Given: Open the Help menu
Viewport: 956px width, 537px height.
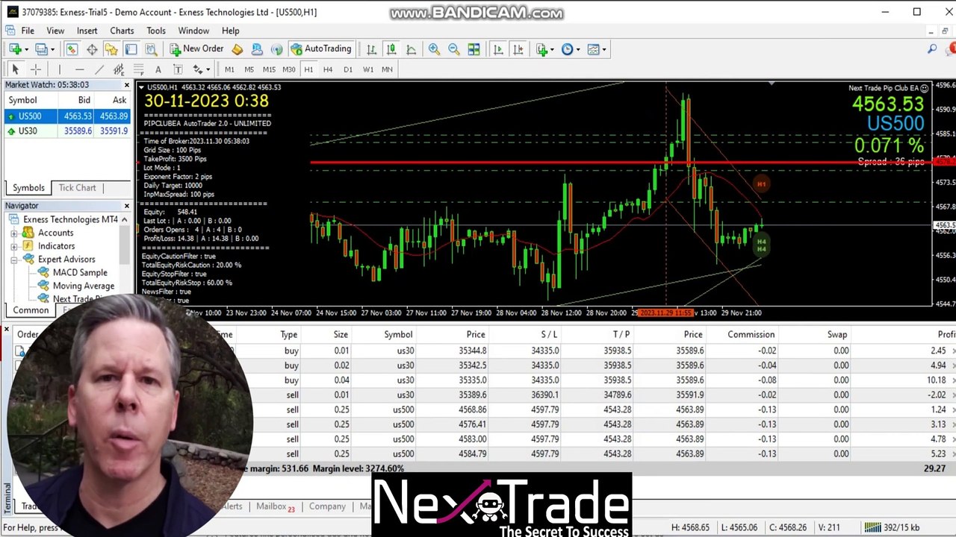Looking at the screenshot, I should pos(230,31).
